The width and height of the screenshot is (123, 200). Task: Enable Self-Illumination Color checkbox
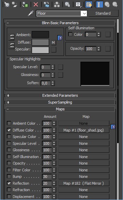pyautogui.click(x=70, y=34)
